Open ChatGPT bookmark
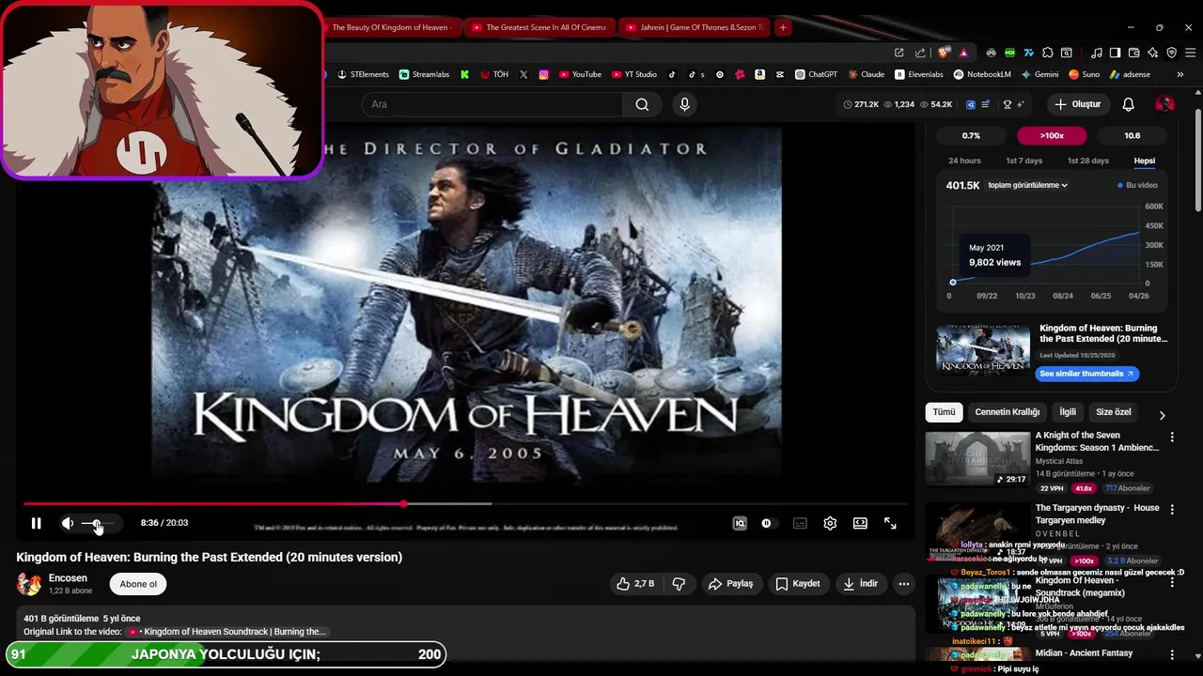 [x=816, y=74]
